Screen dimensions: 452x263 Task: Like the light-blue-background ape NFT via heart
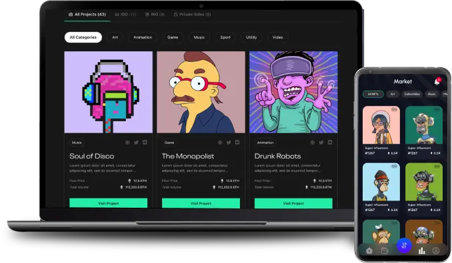point(394,166)
